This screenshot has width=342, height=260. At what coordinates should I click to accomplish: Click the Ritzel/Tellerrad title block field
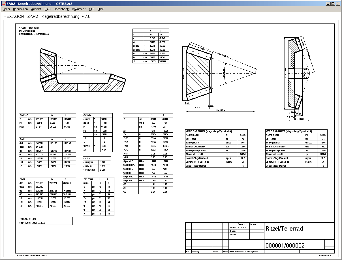[x=299, y=229]
